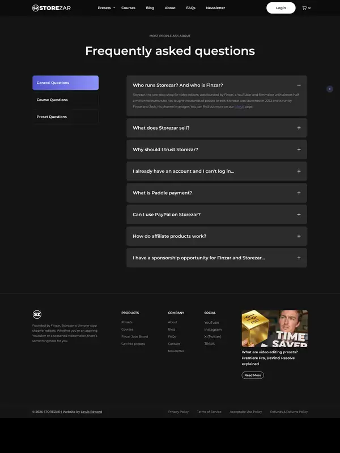Open Blog link in footer Company
This screenshot has height=453, width=340.
172,330
